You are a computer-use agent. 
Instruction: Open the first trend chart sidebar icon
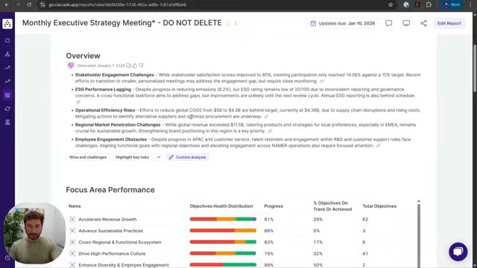pos(7,68)
